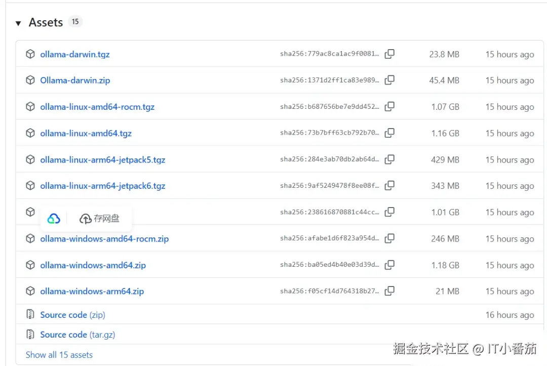Copy the sha256 hash of ollama-darwin.tgz
Image resolution: width=547 pixels, height=366 pixels.
[x=389, y=54]
